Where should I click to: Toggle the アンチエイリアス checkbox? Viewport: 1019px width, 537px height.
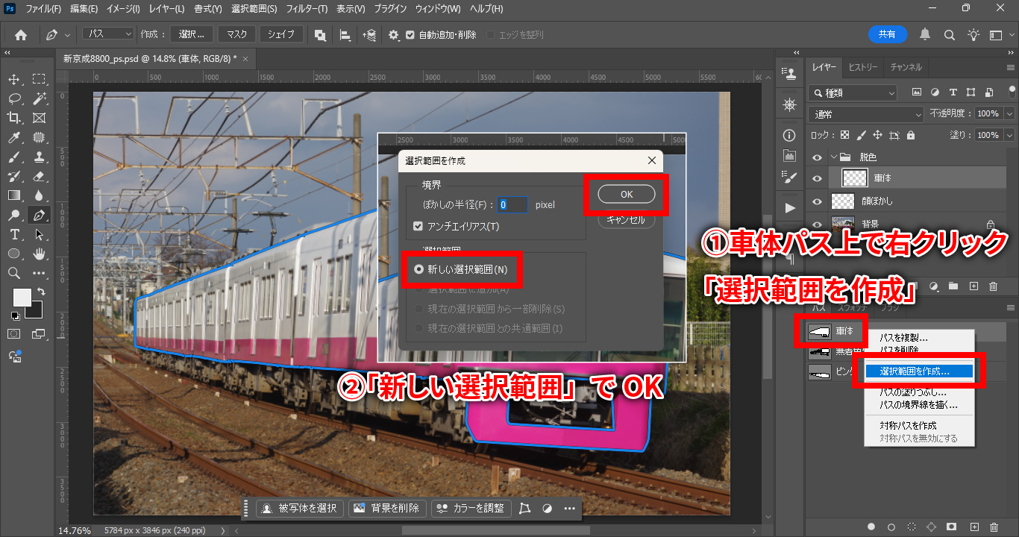coord(418,226)
